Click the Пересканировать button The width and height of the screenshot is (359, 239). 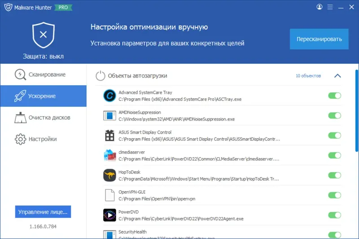319,39
